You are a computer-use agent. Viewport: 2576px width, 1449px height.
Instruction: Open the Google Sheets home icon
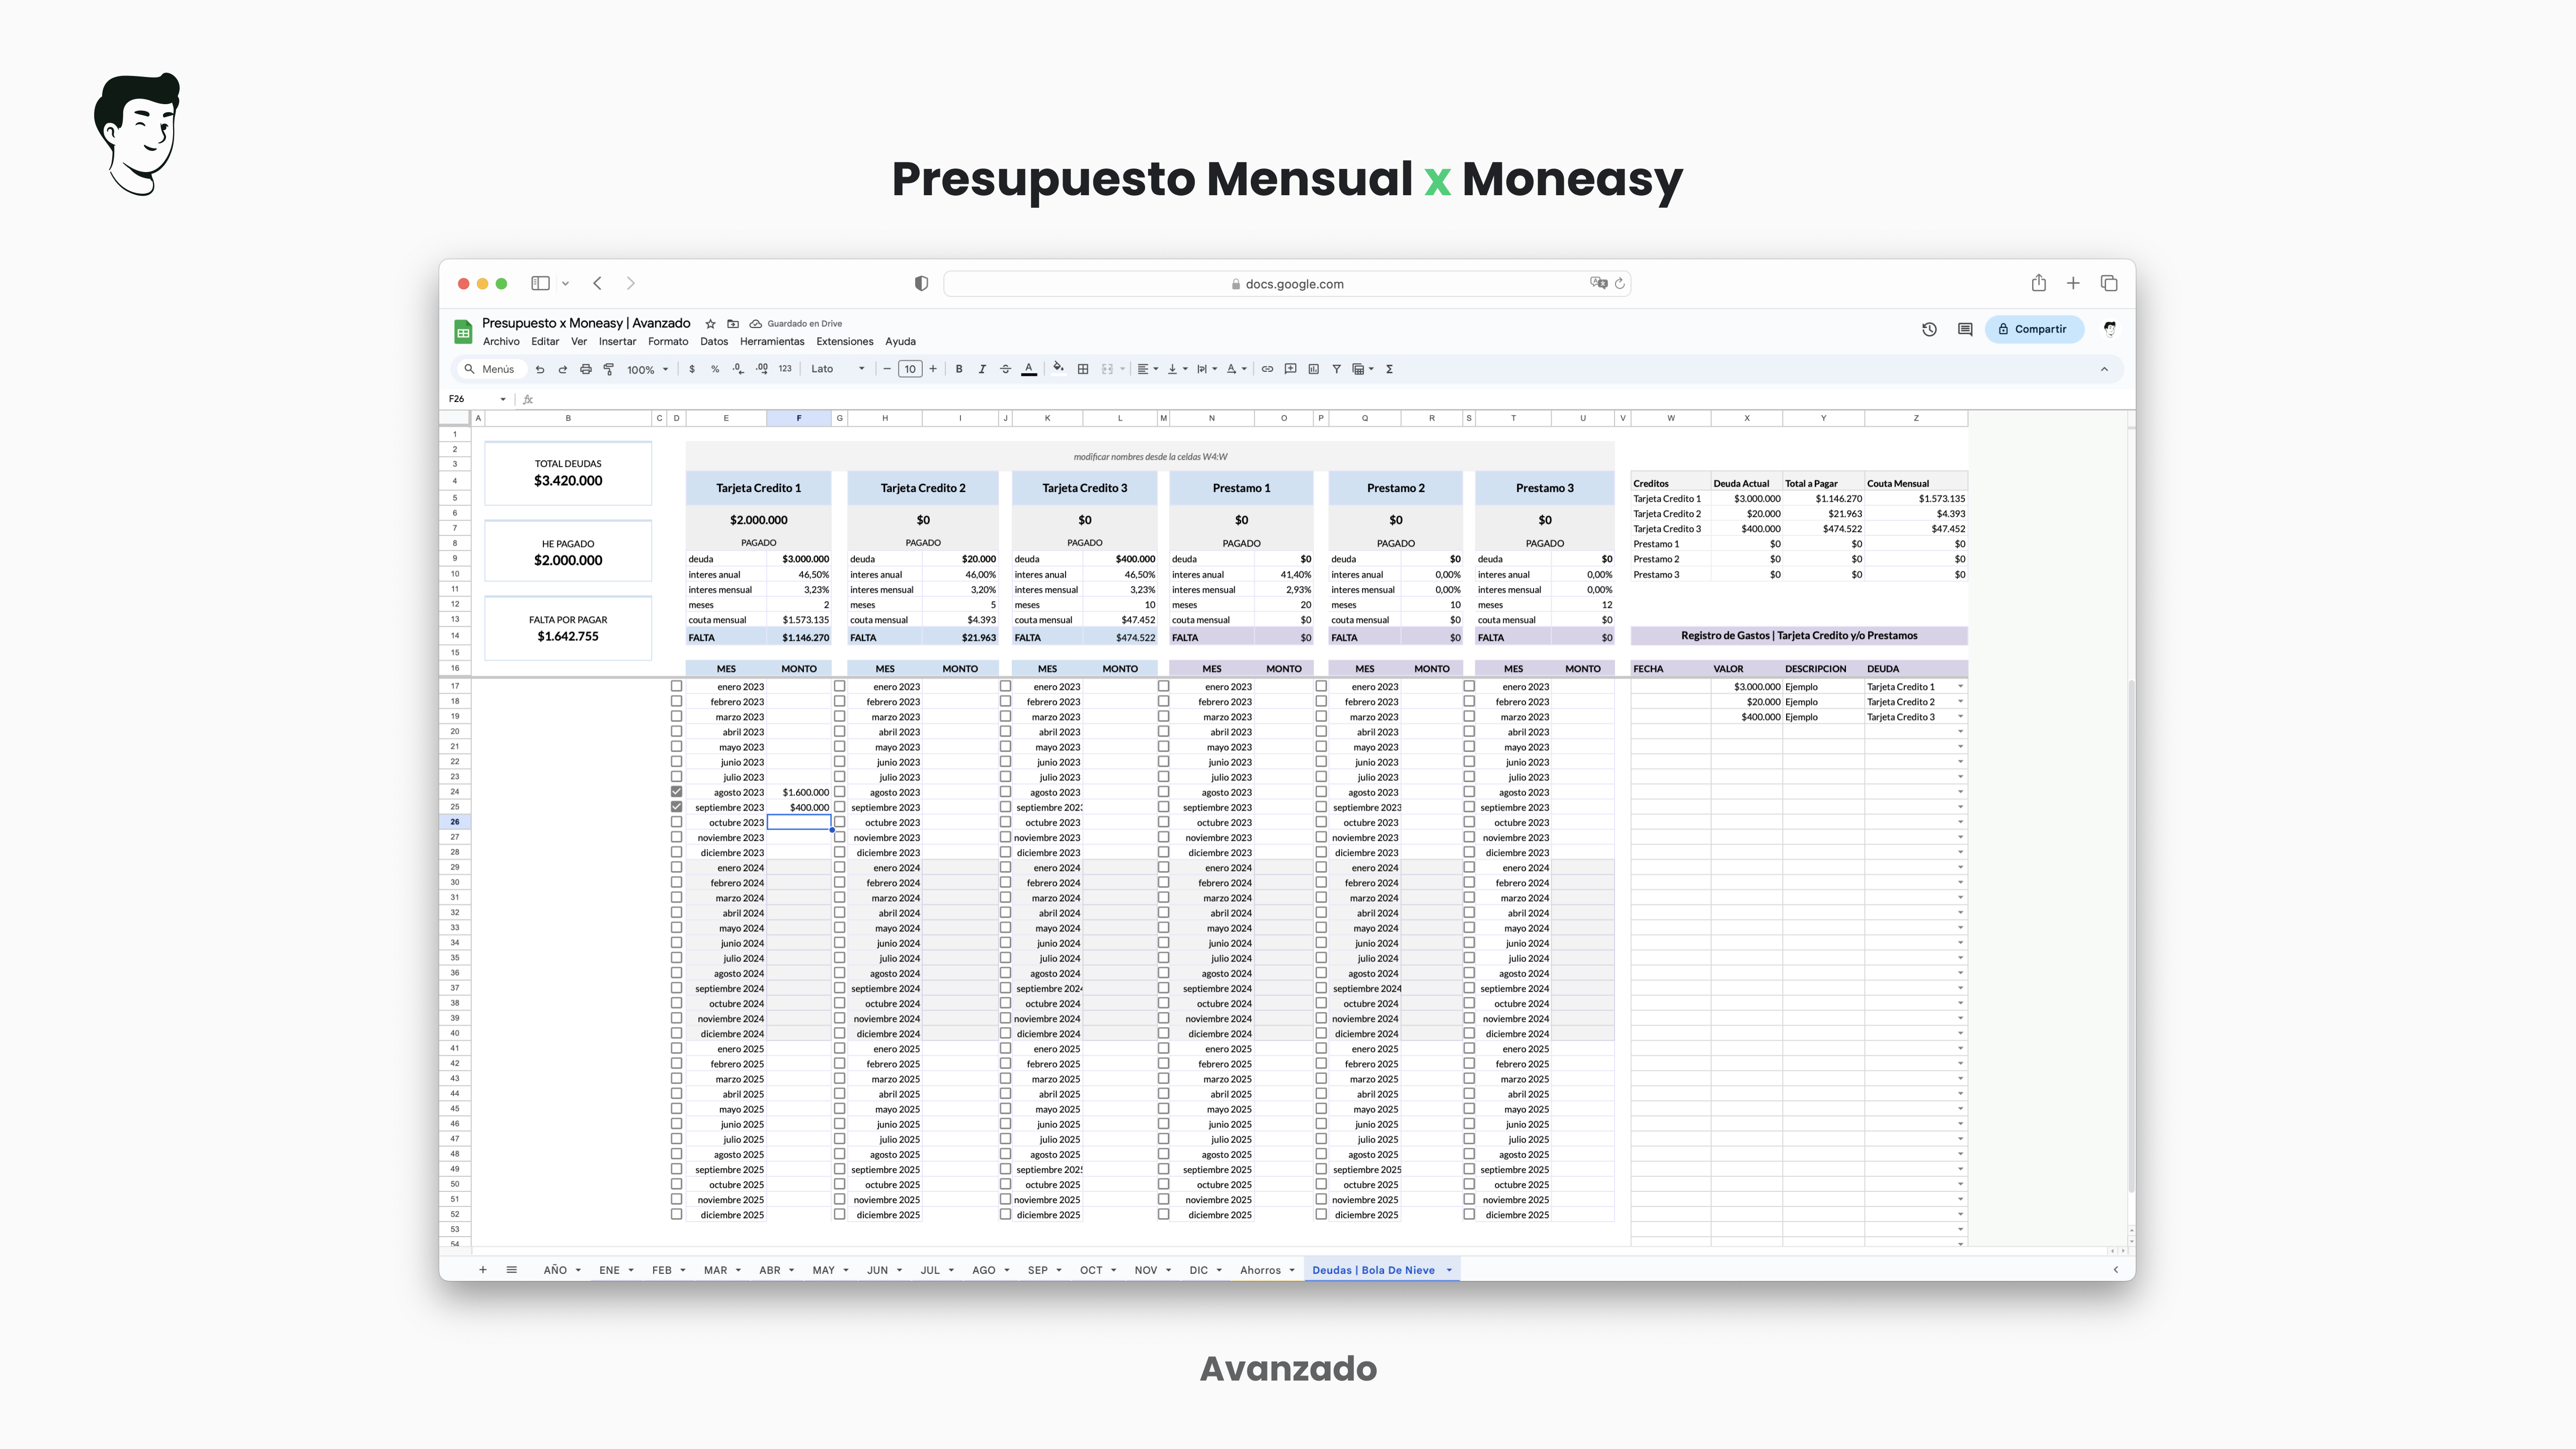click(463, 331)
